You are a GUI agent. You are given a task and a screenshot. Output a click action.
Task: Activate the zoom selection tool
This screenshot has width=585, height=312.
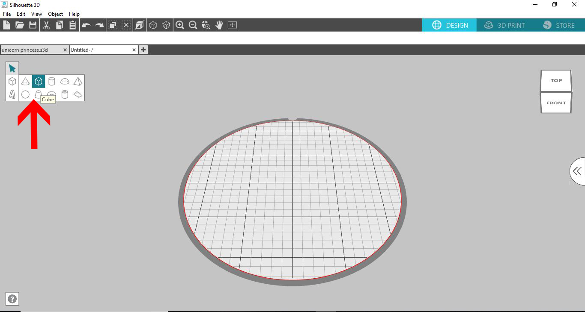206,25
